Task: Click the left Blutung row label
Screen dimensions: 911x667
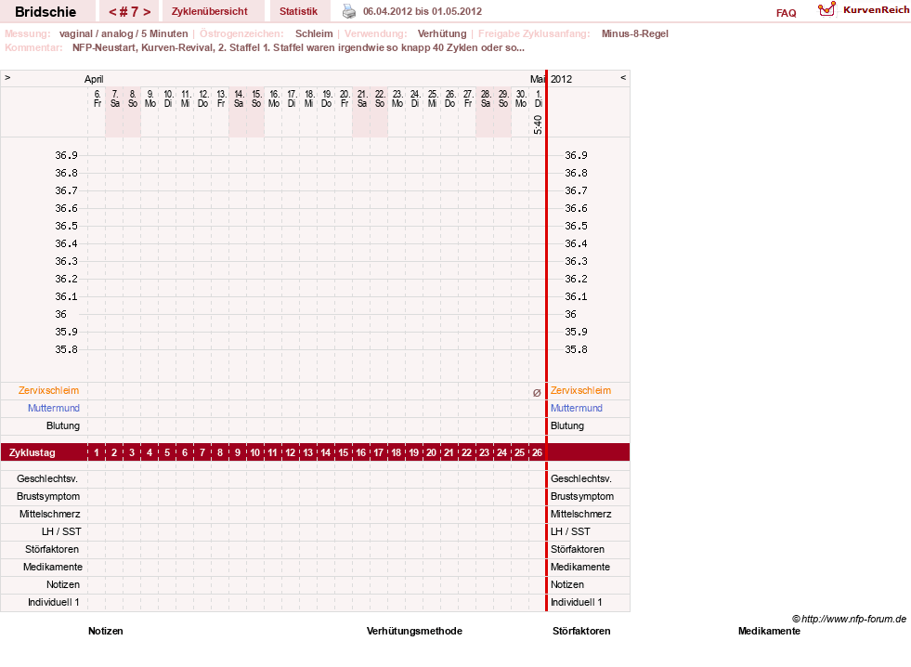Action: (x=63, y=425)
